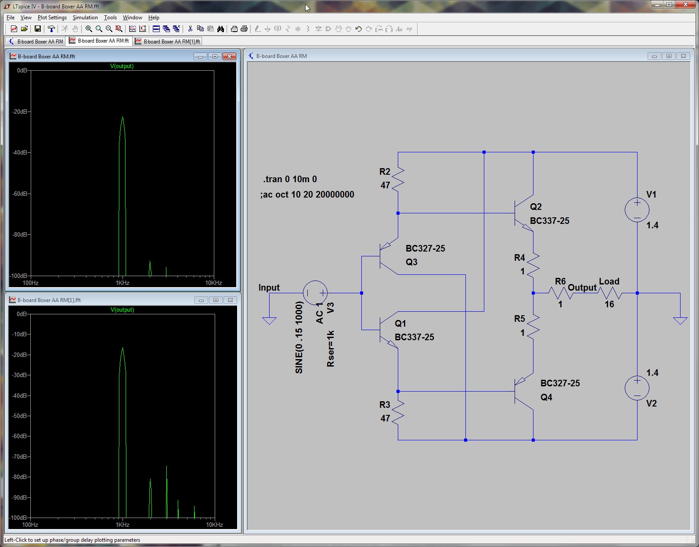Click the Run simulation running-man icon
This screenshot has width=699, height=547.
(65, 29)
